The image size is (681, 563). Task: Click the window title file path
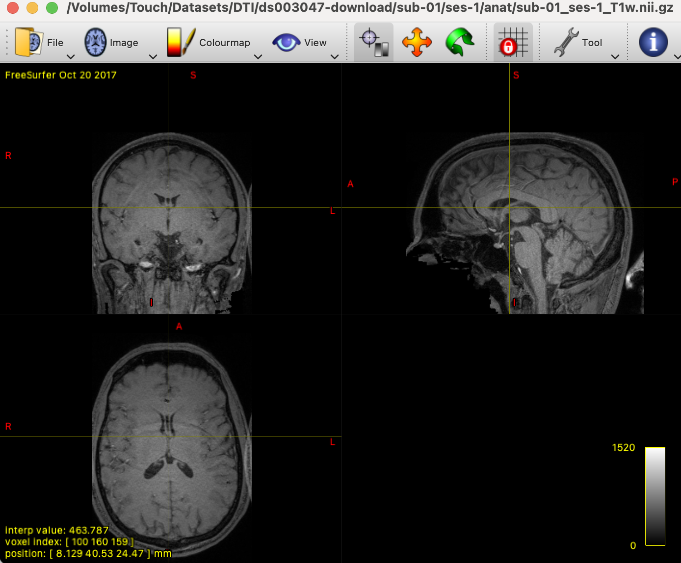[x=370, y=8]
